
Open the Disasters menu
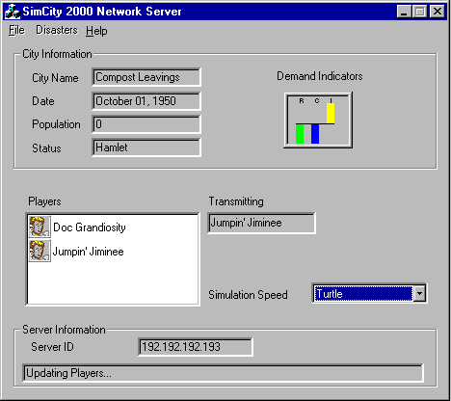click(x=57, y=30)
